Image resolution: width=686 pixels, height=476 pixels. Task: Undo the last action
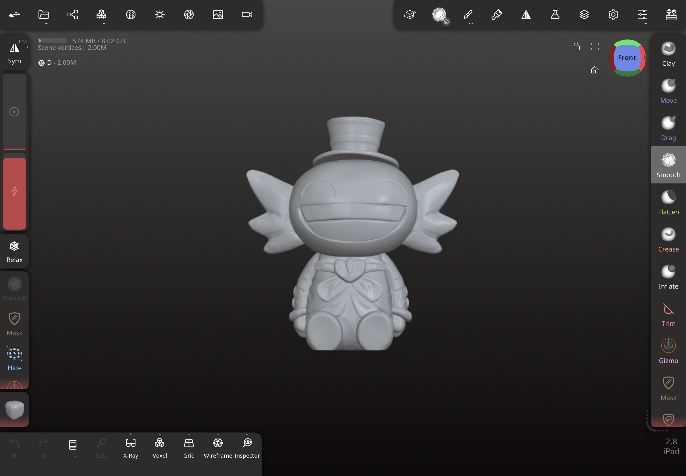click(x=14, y=447)
